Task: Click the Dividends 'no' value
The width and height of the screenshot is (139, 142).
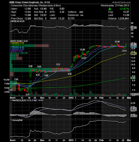Action: (x=82, y=15)
